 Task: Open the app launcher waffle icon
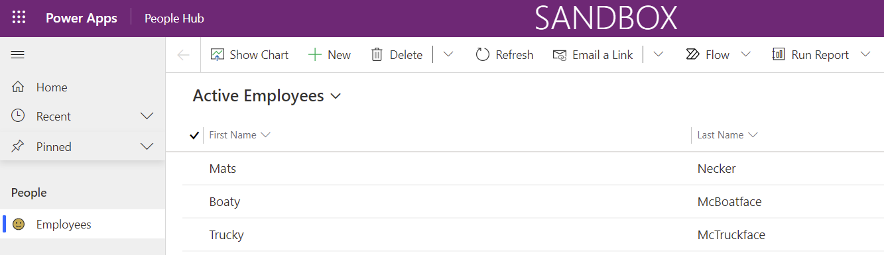(x=19, y=18)
